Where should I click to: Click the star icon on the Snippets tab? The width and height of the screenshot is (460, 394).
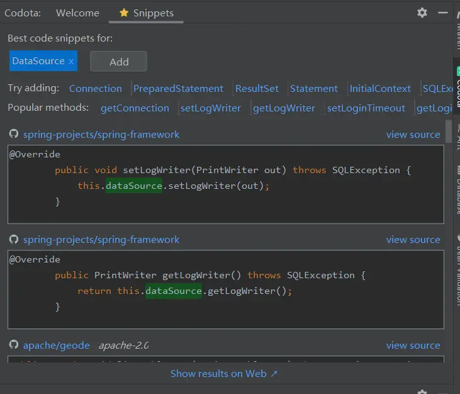(124, 13)
